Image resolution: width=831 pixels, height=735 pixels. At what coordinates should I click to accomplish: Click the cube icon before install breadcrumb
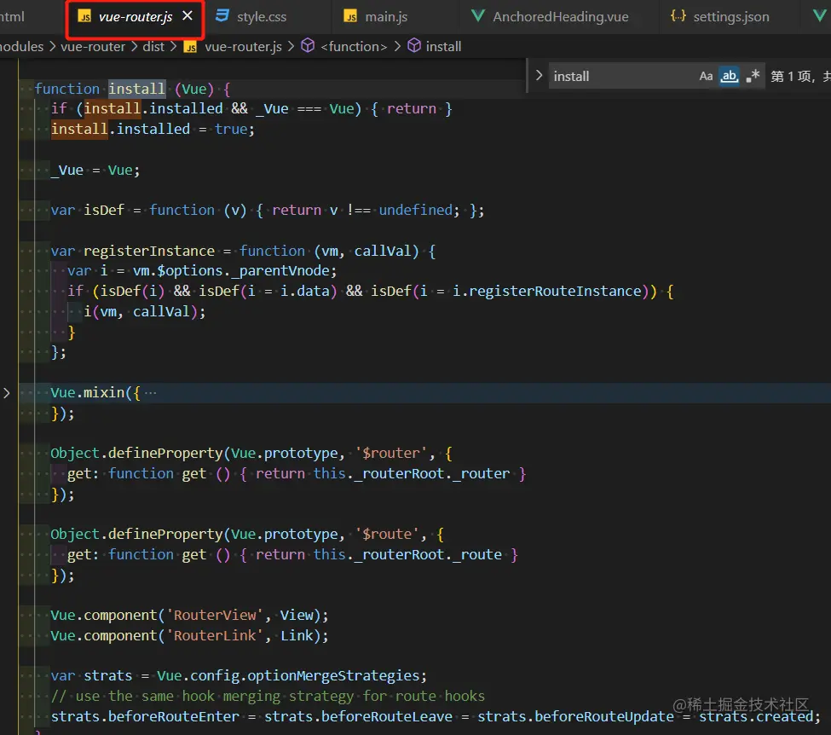[x=414, y=46]
